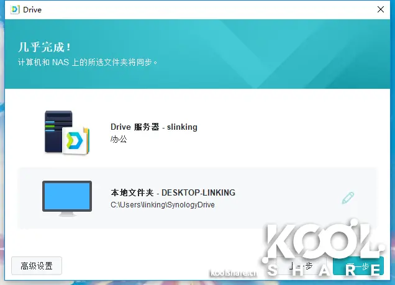
Task: Go back with the 上一步 button
Action: coord(302,266)
